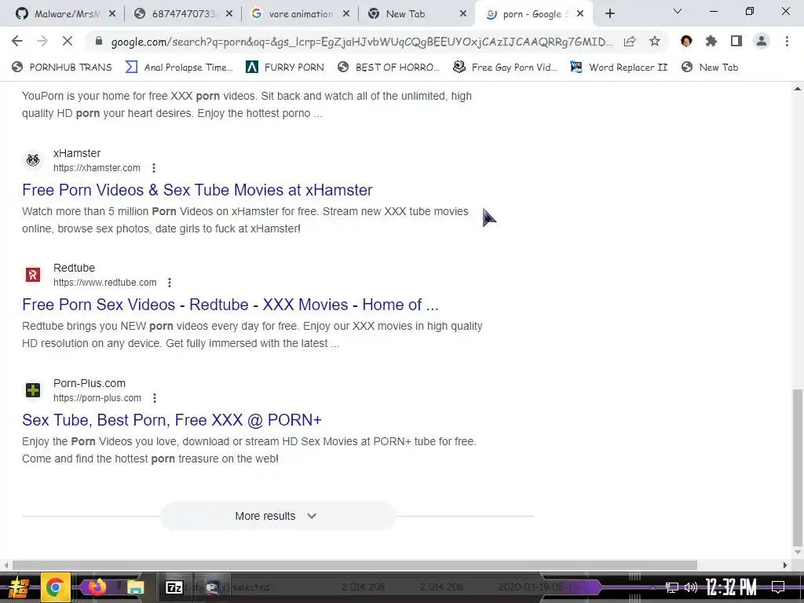
Task: Close the vore animation tab
Action: pyautogui.click(x=346, y=14)
